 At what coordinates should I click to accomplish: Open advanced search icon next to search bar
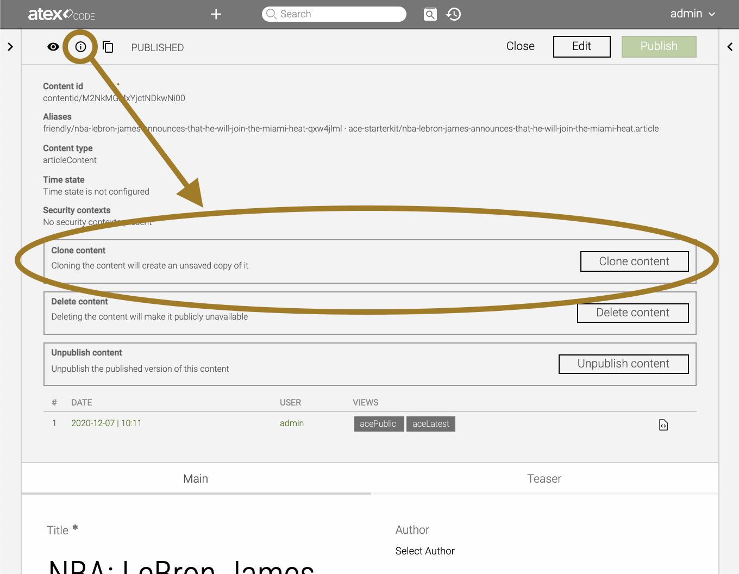(x=430, y=14)
